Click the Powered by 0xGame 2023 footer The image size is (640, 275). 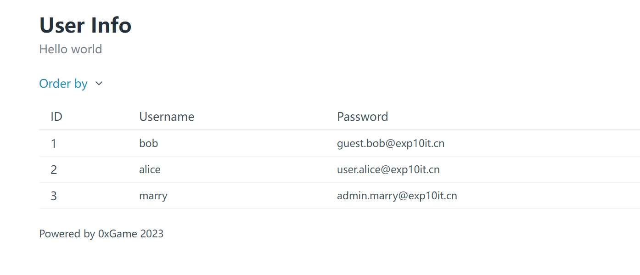(101, 234)
